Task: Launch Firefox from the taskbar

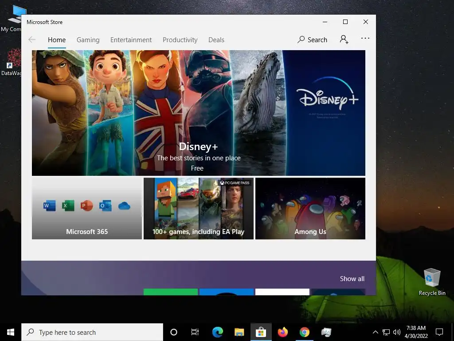Action: click(282, 332)
